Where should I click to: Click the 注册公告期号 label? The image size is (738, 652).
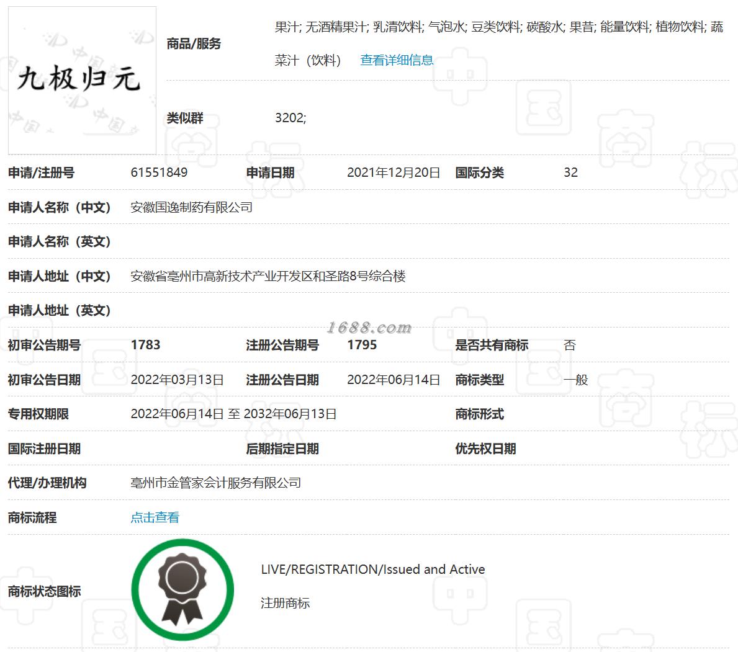coord(282,345)
